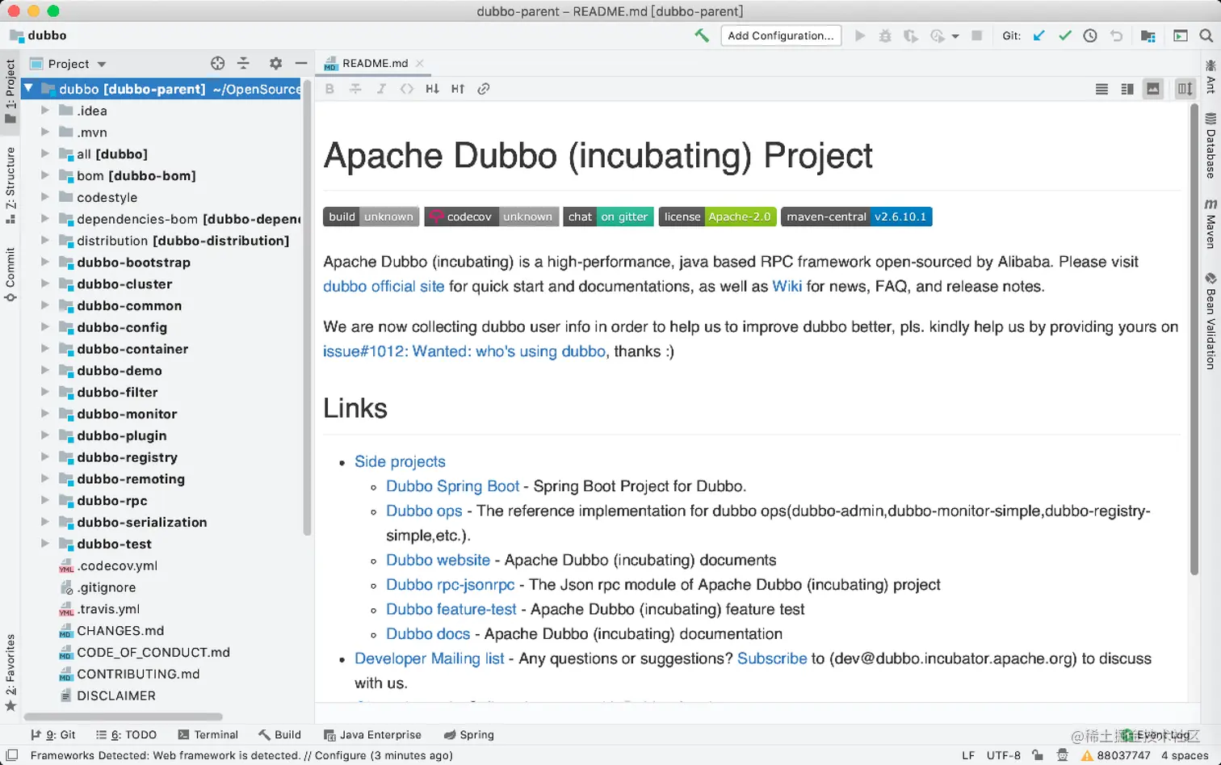Screen dimensions: 1221x765
Task: Open the Terminal tool window
Action: [x=208, y=734]
